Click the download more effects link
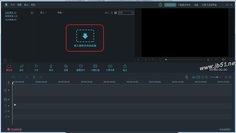This screenshot has width=236, height=133. 184,5
